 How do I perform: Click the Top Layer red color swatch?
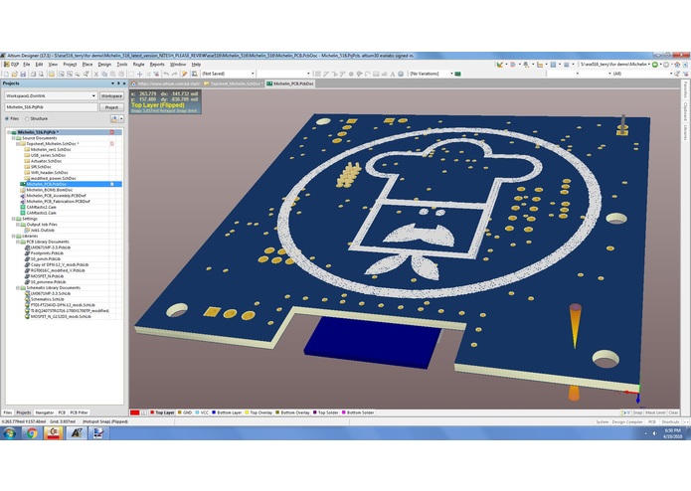pos(152,412)
